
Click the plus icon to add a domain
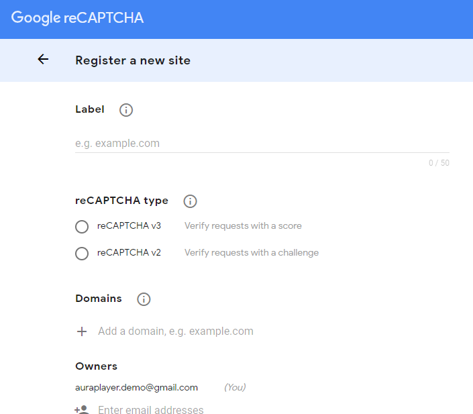click(82, 331)
